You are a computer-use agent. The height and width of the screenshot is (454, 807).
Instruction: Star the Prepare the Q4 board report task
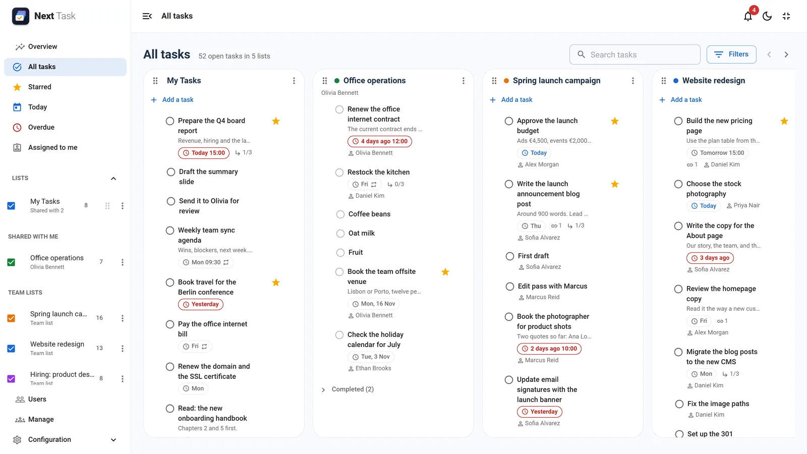click(x=276, y=121)
